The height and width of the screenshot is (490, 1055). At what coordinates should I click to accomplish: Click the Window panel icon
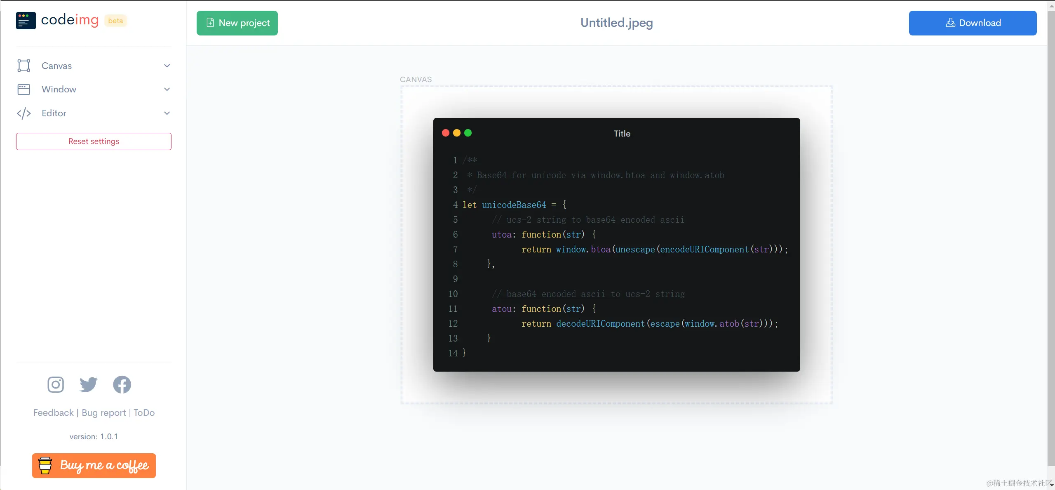[24, 90]
